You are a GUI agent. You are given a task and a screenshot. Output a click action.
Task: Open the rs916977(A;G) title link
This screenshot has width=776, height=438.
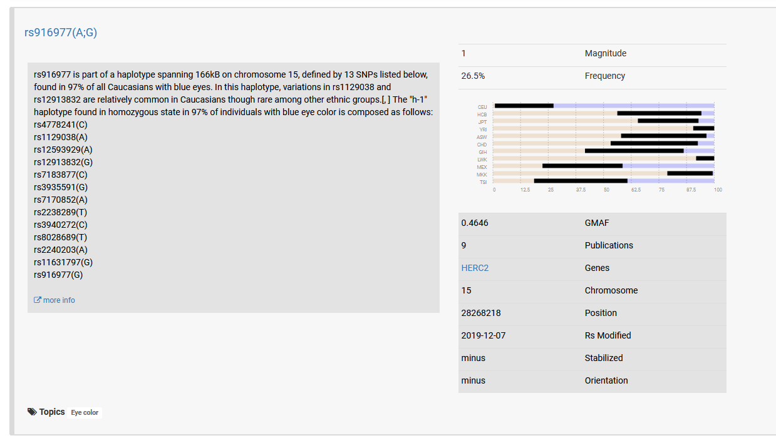pyautogui.click(x=61, y=33)
